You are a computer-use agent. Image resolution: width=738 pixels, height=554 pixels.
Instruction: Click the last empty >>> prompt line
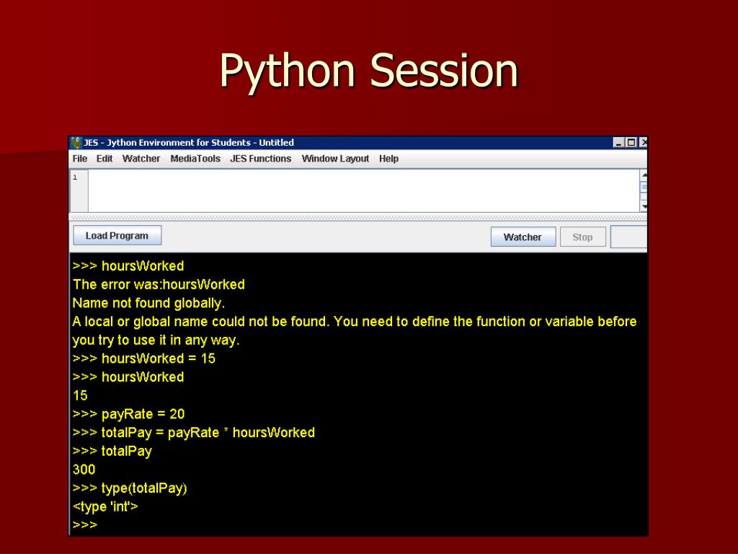tap(85, 525)
